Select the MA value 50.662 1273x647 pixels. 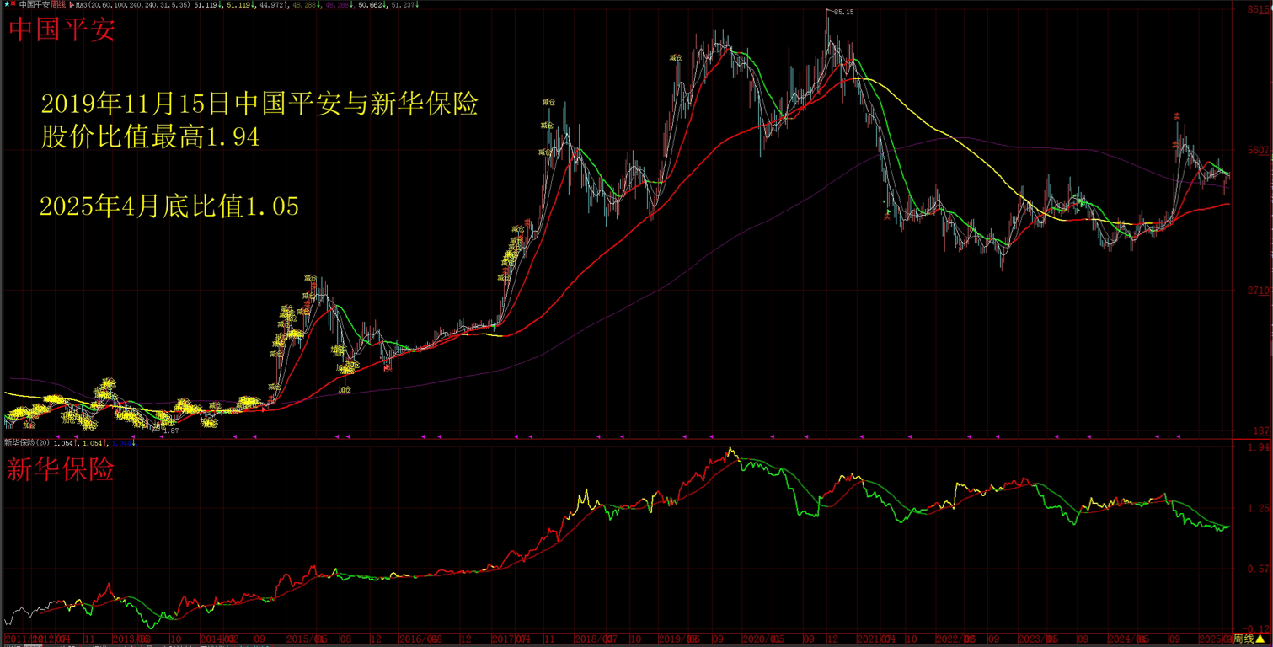370,5
